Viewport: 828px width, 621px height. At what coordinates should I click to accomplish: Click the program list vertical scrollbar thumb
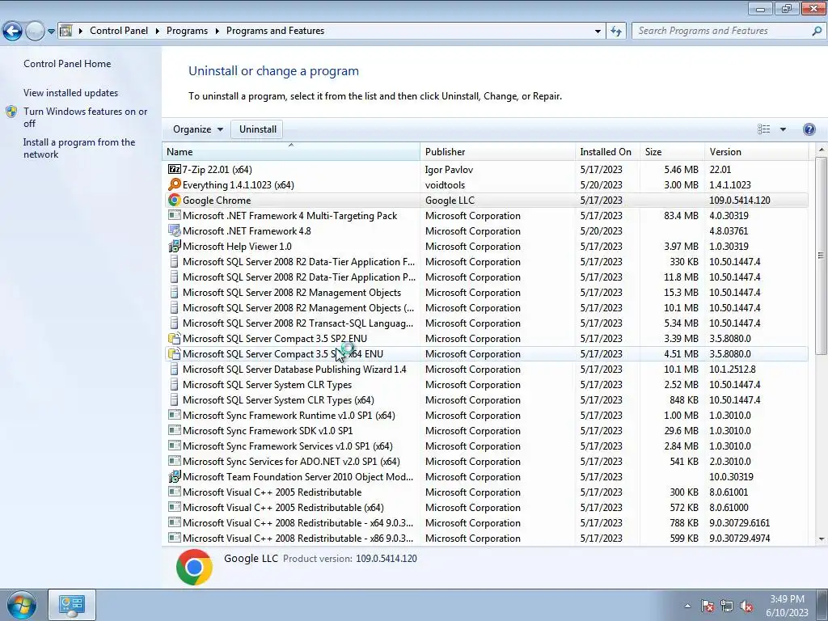pyautogui.click(x=822, y=256)
